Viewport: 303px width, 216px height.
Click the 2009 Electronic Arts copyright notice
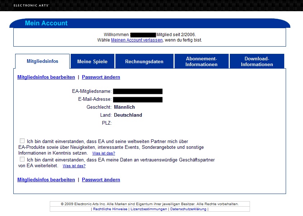[150, 204]
